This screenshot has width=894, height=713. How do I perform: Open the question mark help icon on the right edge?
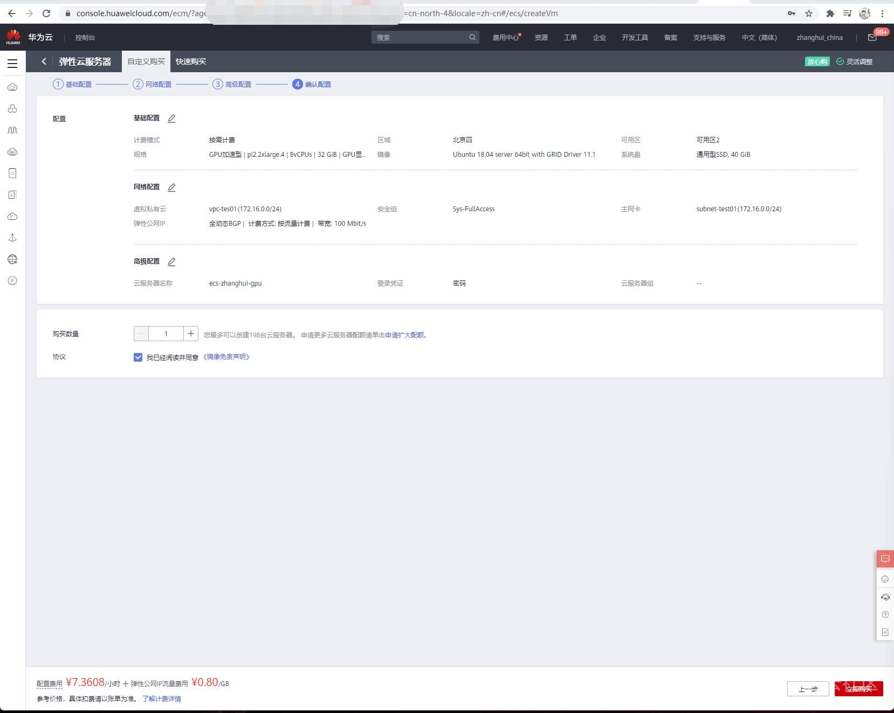pos(885,615)
